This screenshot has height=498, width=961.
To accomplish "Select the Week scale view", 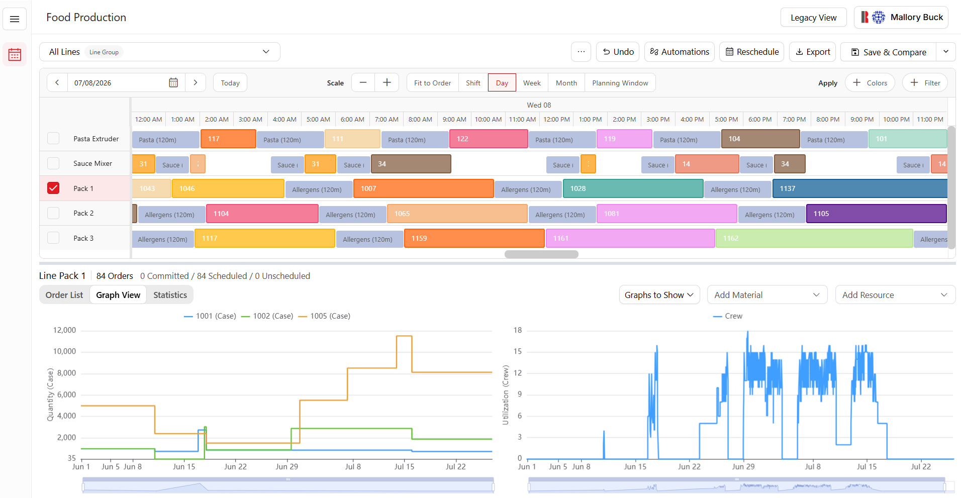I will click(532, 83).
